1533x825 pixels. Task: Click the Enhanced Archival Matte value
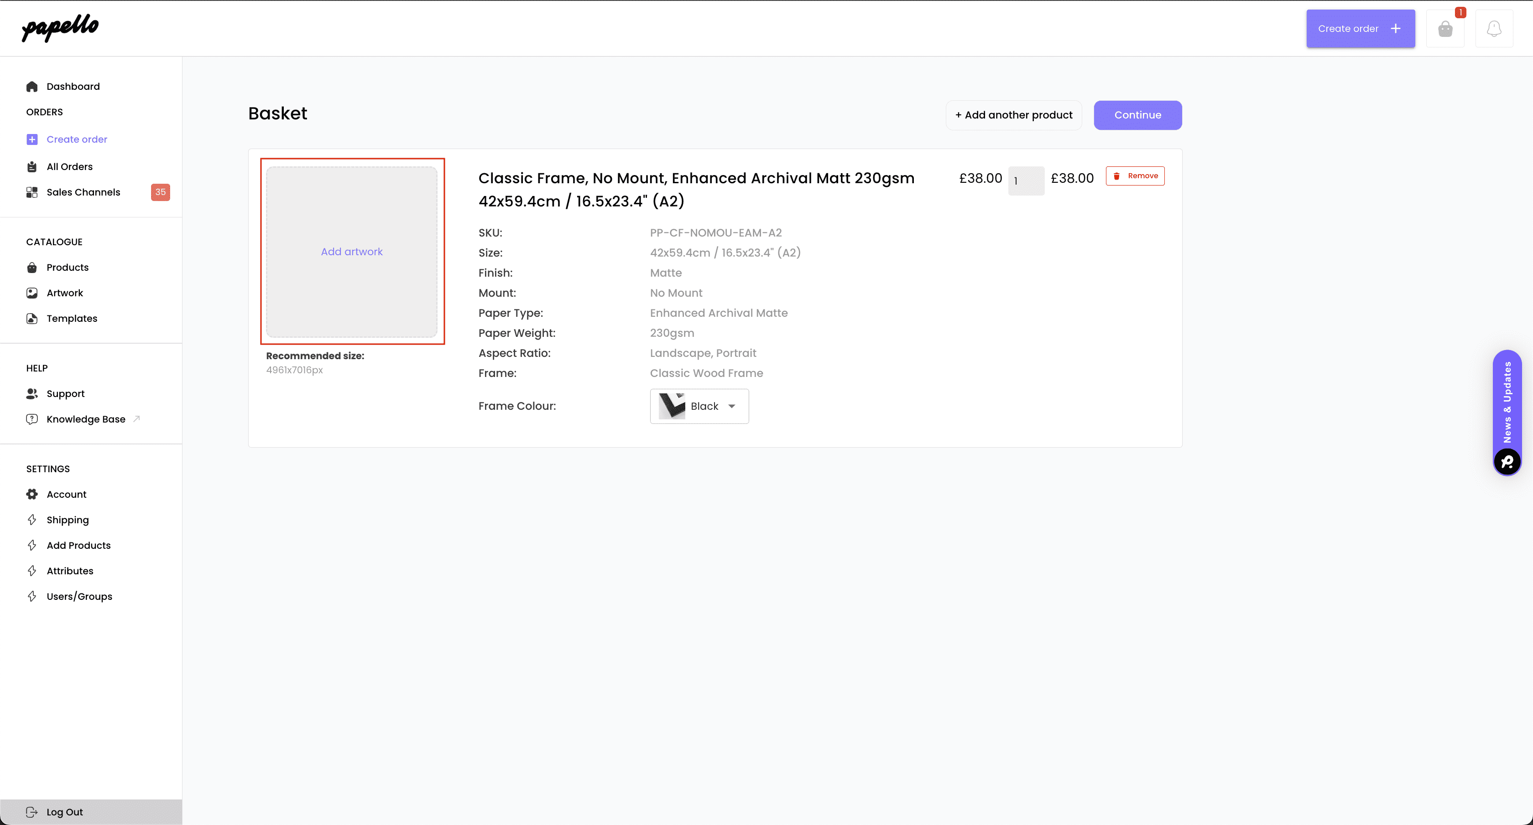coord(719,313)
